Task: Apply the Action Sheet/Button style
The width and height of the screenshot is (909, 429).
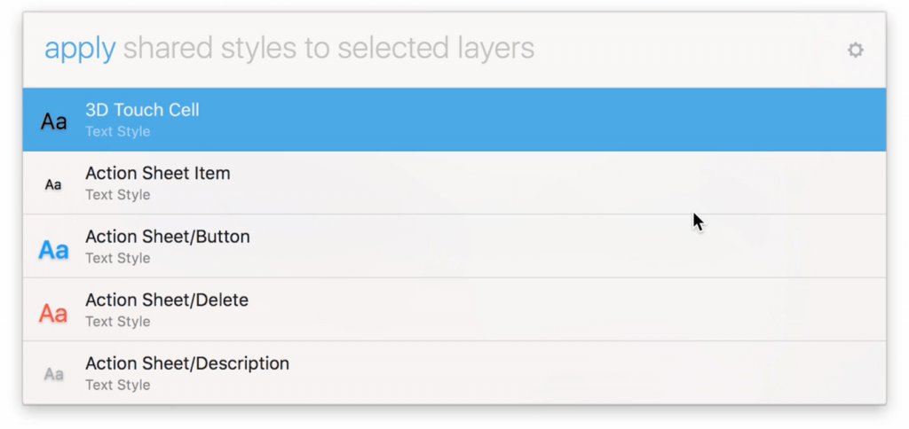Action: click(x=167, y=238)
